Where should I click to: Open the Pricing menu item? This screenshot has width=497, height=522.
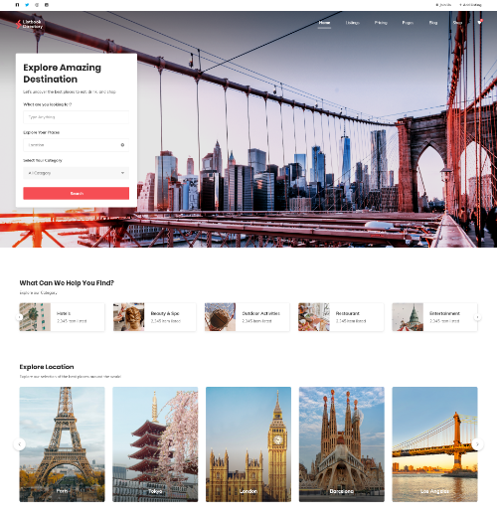tap(381, 23)
